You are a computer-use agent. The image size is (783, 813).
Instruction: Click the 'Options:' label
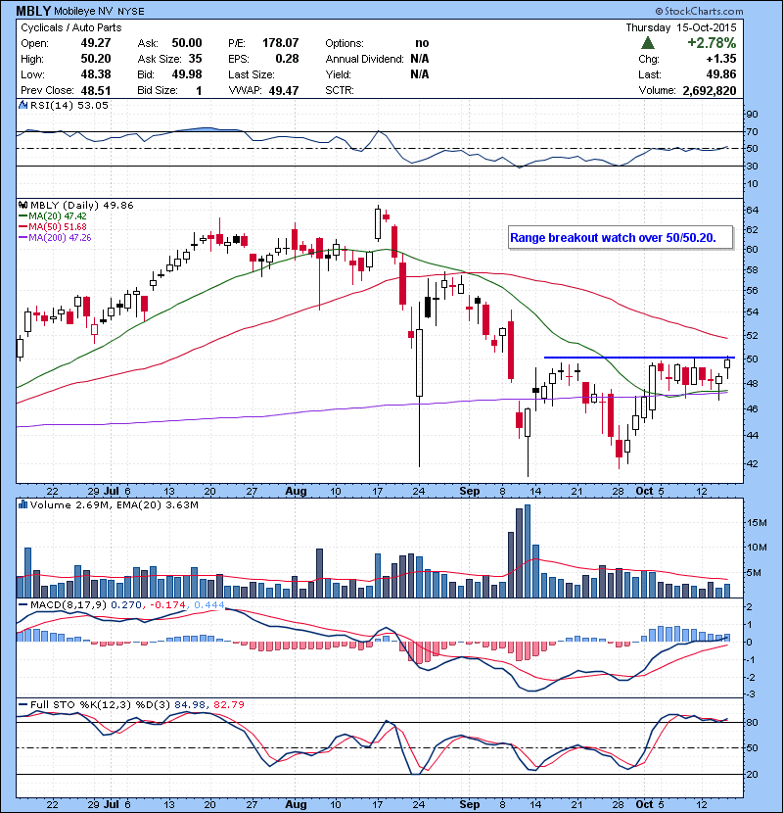pyautogui.click(x=345, y=43)
